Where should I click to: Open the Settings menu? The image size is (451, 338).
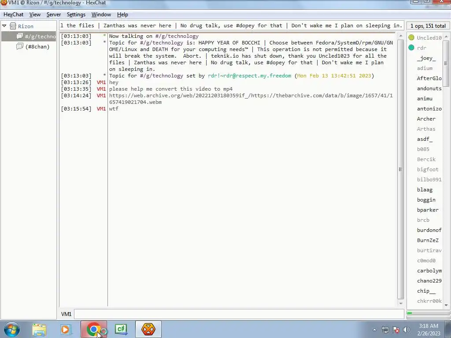pos(76,15)
